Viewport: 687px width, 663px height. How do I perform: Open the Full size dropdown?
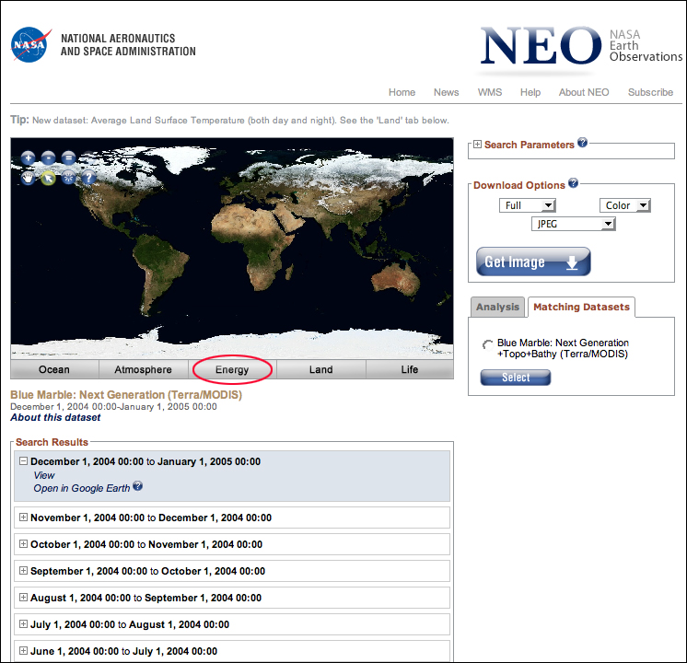click(x=528, y=205)
